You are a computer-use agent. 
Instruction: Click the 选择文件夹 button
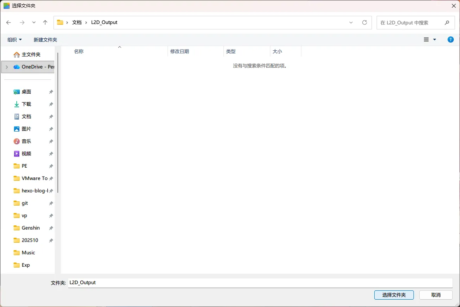pos(394,295)
